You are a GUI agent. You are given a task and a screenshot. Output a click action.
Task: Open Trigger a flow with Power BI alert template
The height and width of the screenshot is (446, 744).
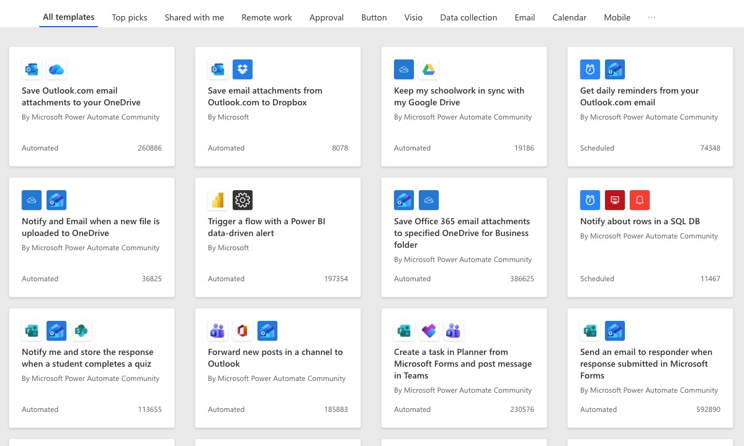[x=266, y=227]
